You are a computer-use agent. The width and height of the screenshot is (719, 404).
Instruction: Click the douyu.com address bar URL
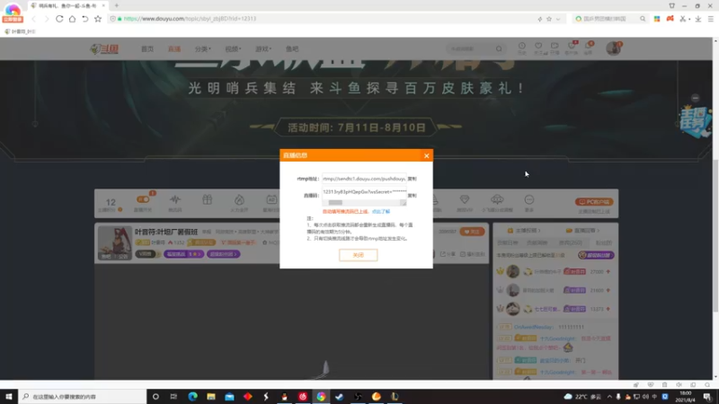tap(190, 19)
